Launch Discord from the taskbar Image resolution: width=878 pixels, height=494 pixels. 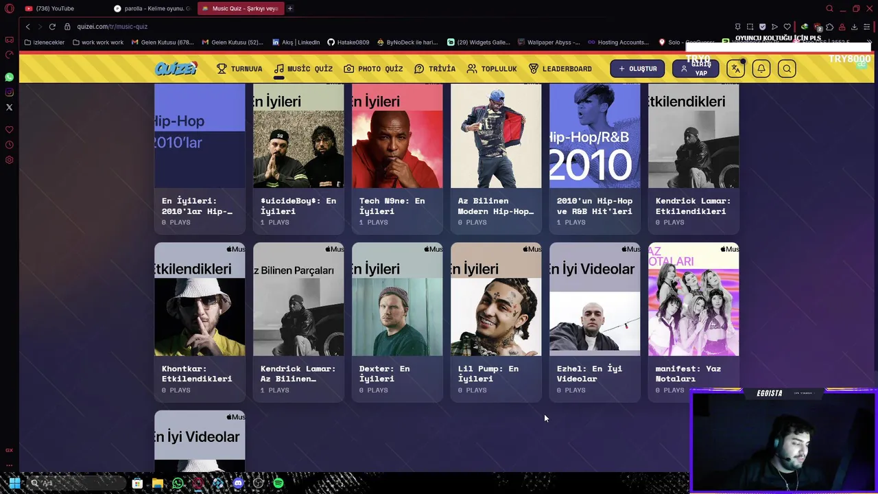point(238,483)
